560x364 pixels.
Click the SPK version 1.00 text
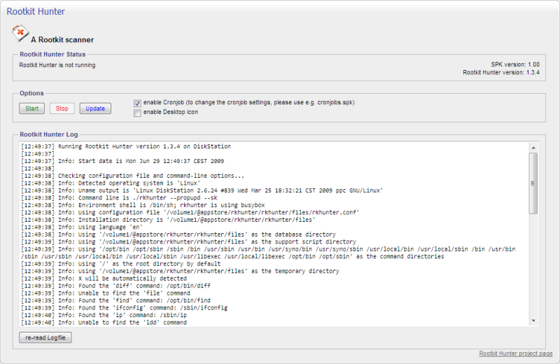click(x=514, y=64)
